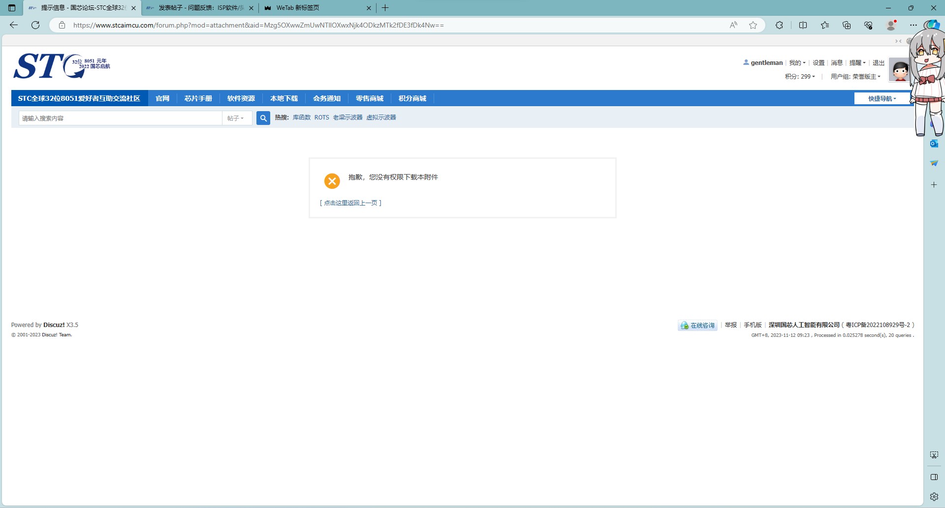The height and width of the screenshot is (508, 945).
Task: Expand the 用户组: 荣誉版主 dropdown
Action: (x=855, y=77)
